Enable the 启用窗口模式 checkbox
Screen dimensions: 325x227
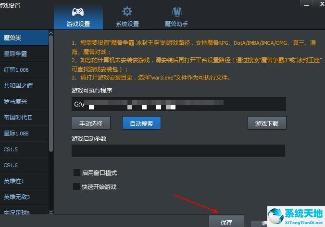point(77,173)
